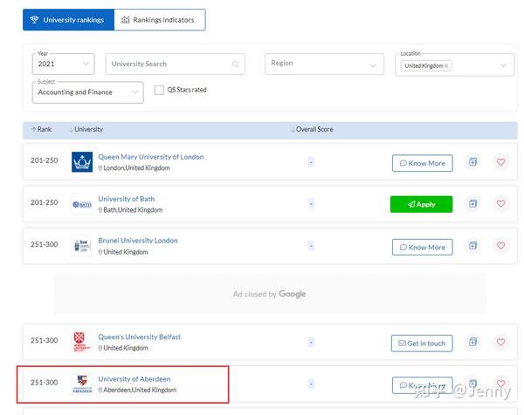Click University of Bath logo
This screenshot has height=415, width=524.
(82, 205)
